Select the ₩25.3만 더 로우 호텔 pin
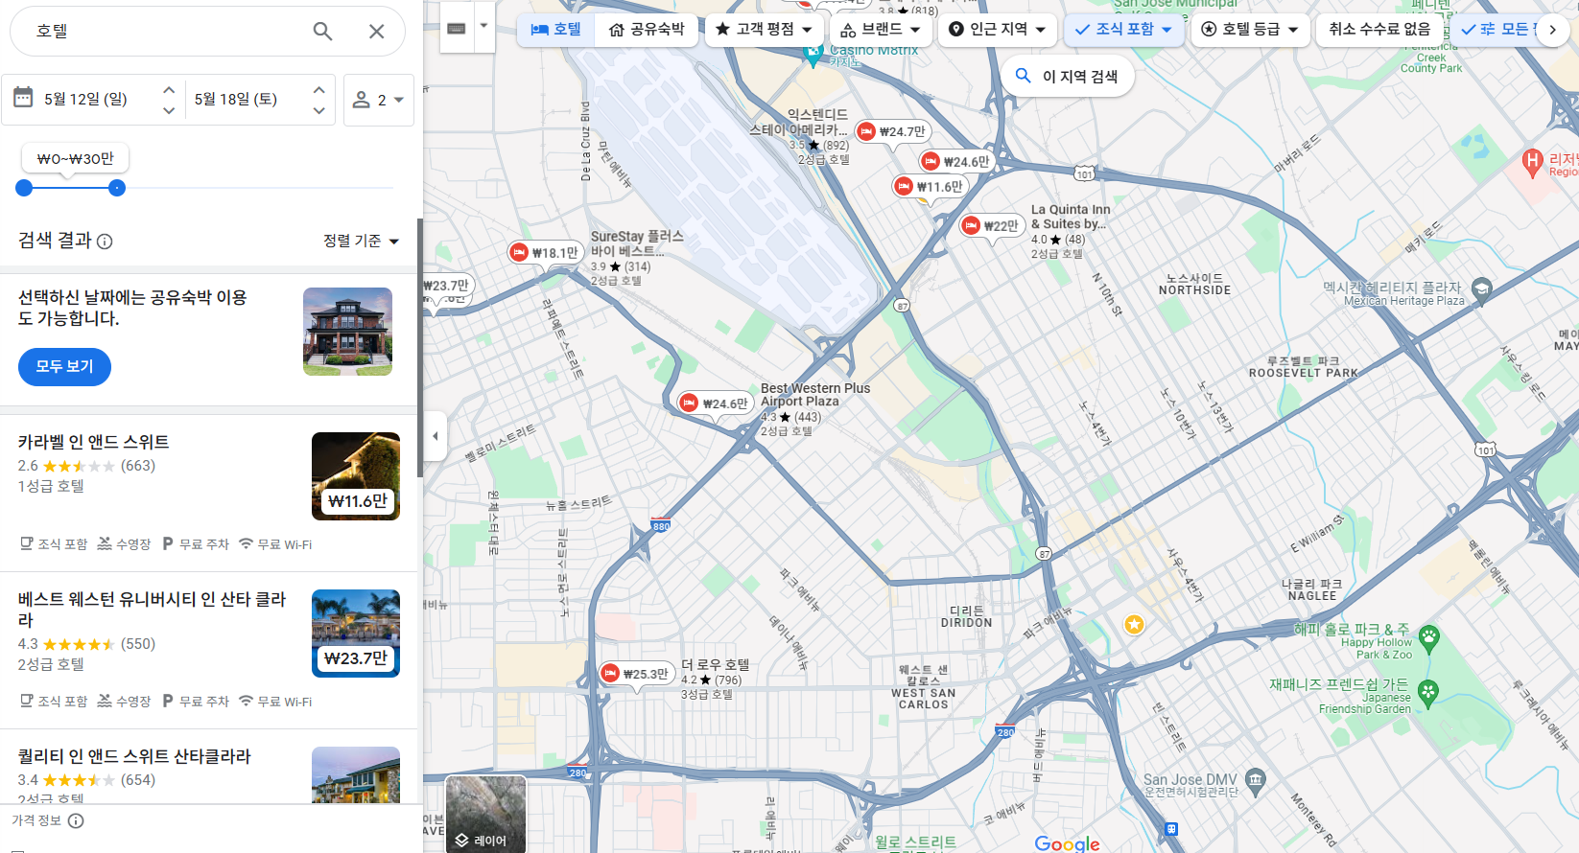Viewport: 1579px width, 853px height. coord(635,675)
